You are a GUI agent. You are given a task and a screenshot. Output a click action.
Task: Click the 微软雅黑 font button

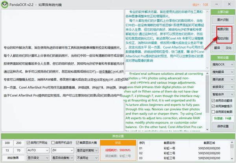13,158
